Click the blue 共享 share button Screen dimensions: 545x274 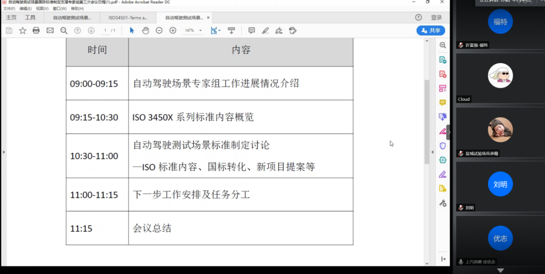[430, 30]
